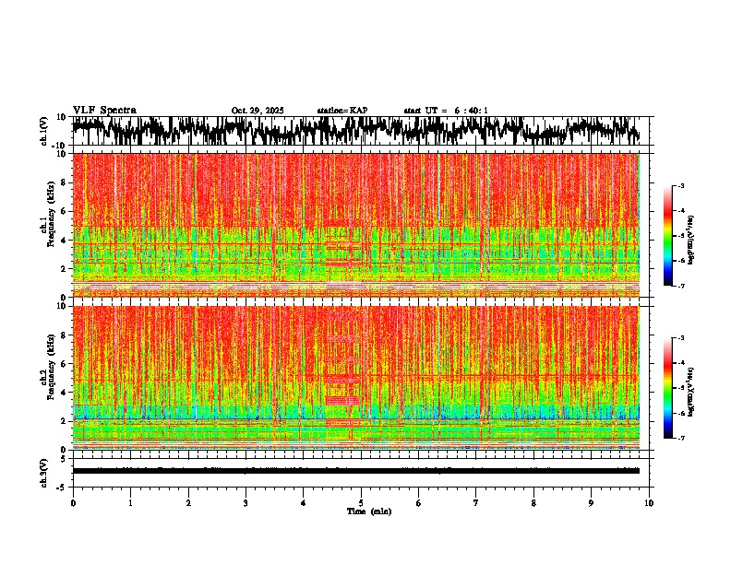Click the time axis end tick label "10"
Image resolution: width=731 pixels, height=564 pixels.
[649, 503]
